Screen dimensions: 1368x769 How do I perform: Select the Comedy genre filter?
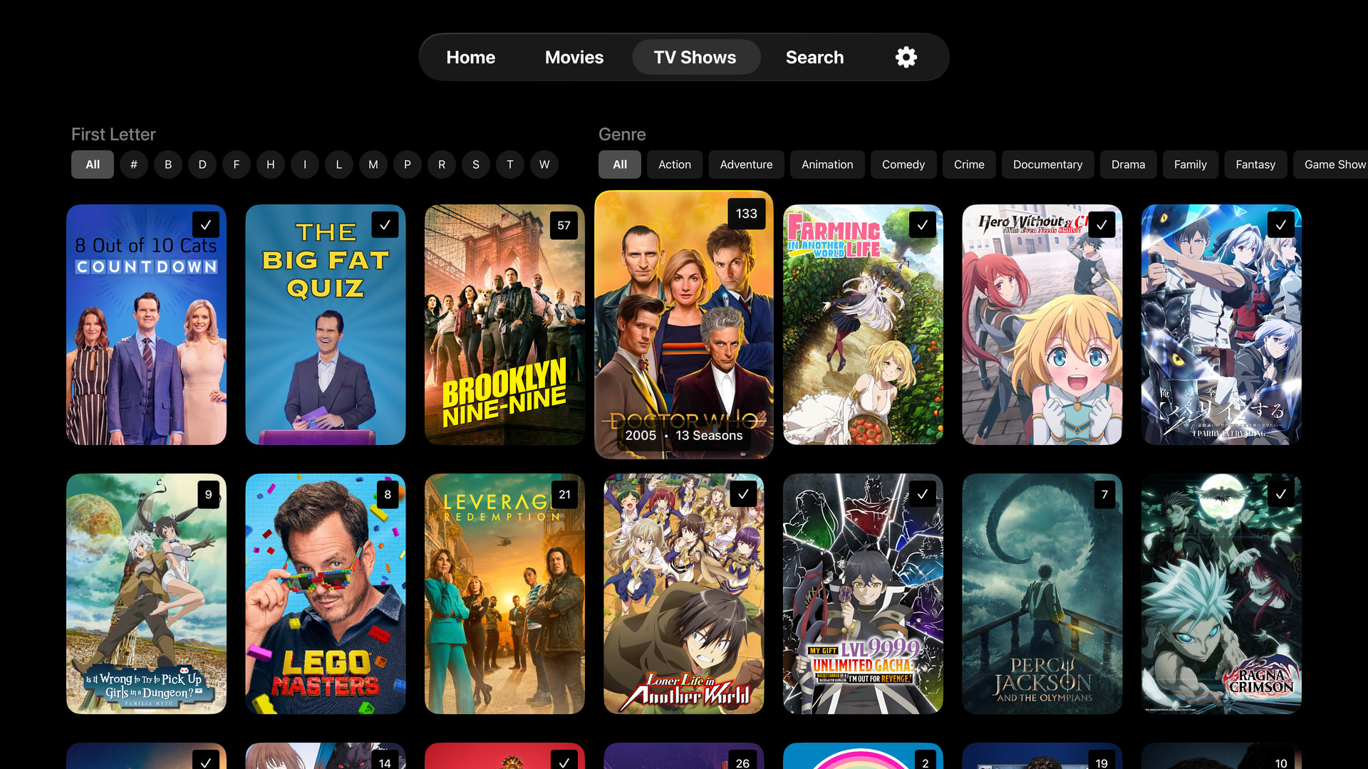pyautogui.click(x=903, y=164)
